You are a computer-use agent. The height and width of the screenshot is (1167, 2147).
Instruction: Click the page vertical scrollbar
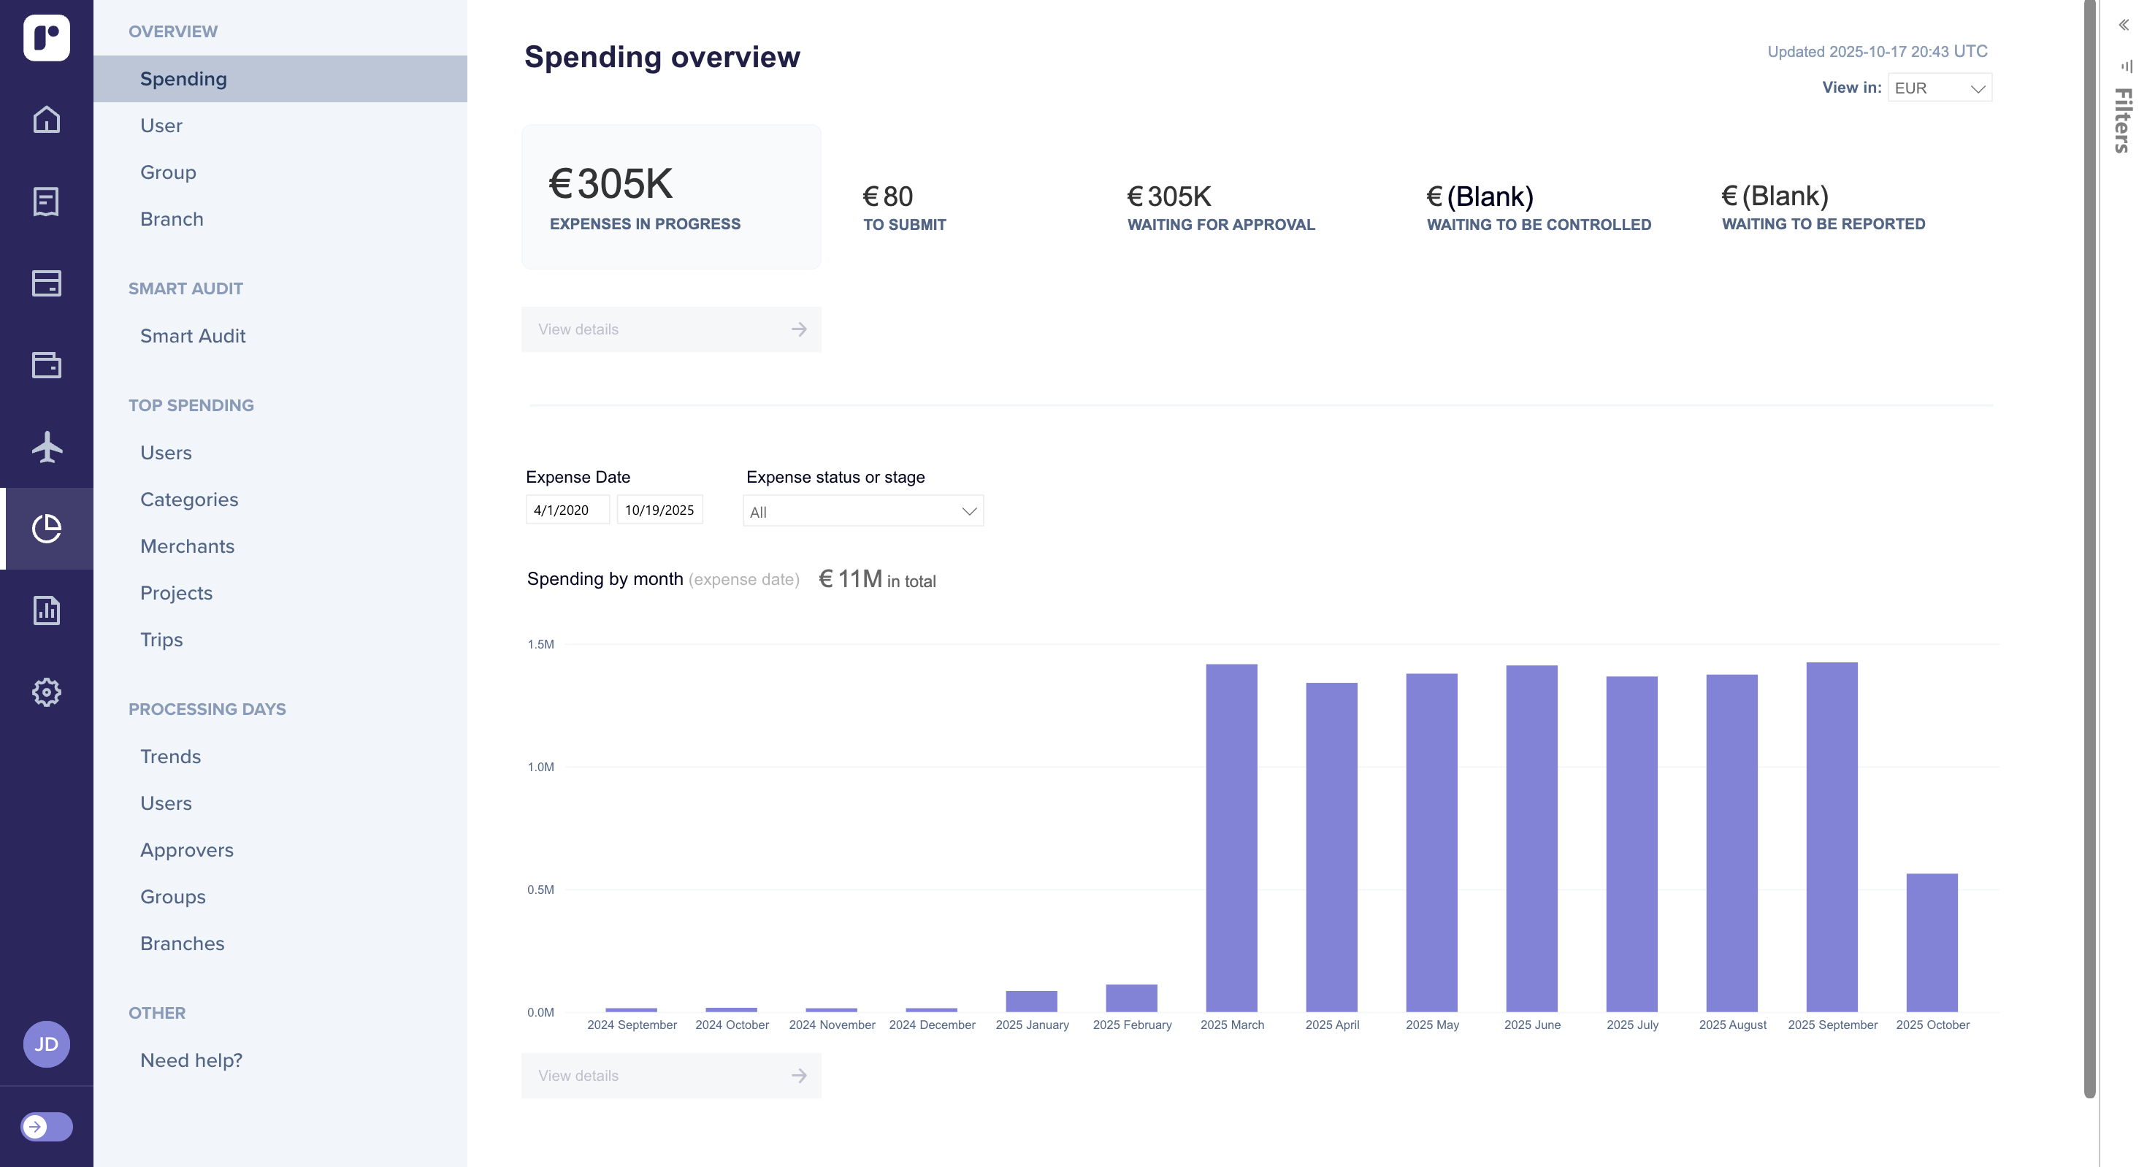(2089, 550)
